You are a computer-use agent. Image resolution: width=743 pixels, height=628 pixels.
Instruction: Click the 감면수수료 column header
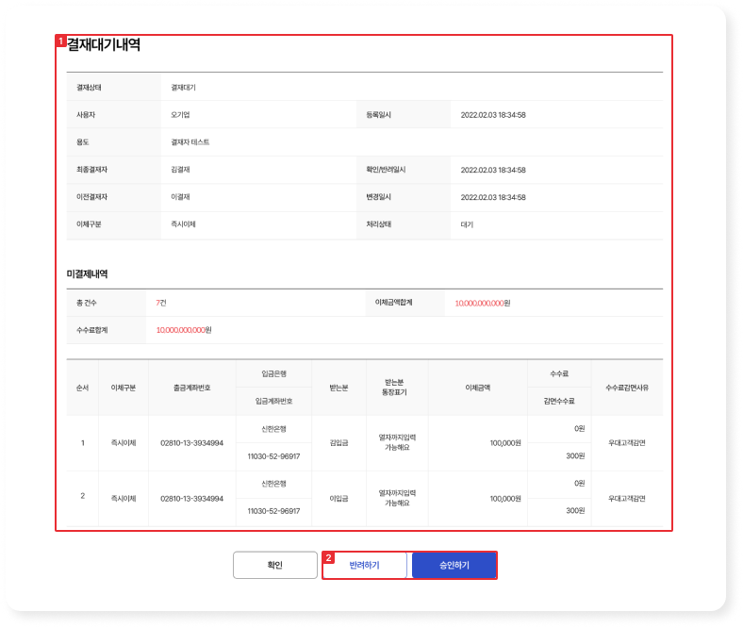(559, 401)
